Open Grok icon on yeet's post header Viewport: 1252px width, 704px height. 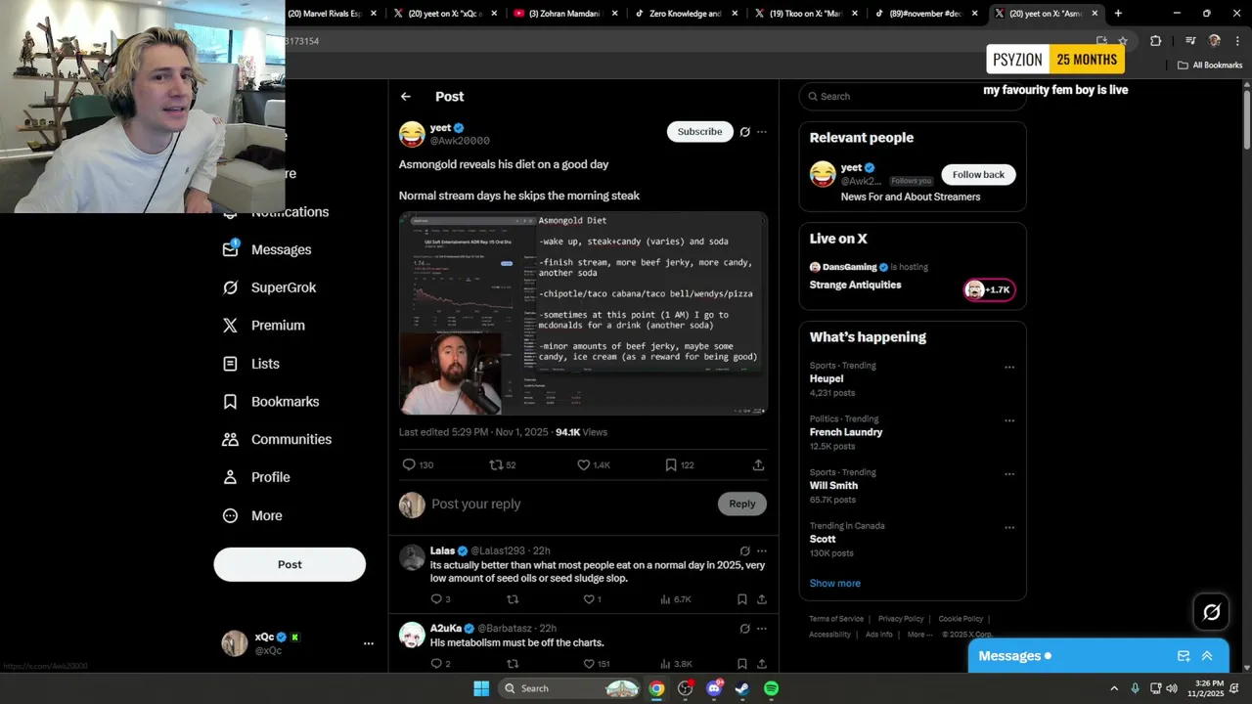point(744,132)
